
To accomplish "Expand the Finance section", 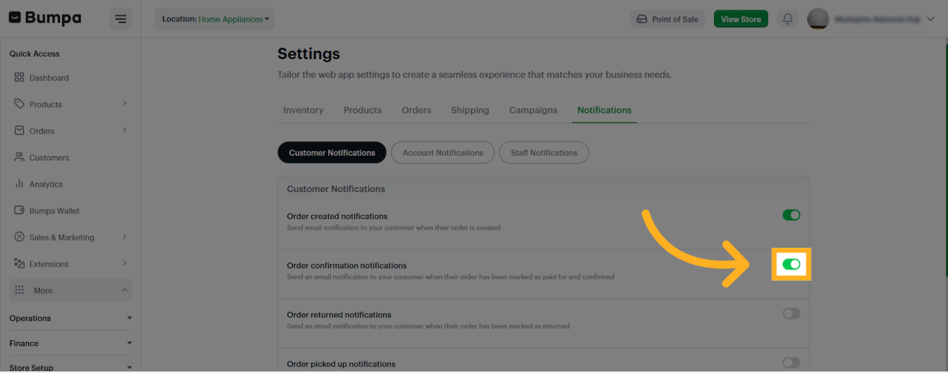I will point(70,343).
